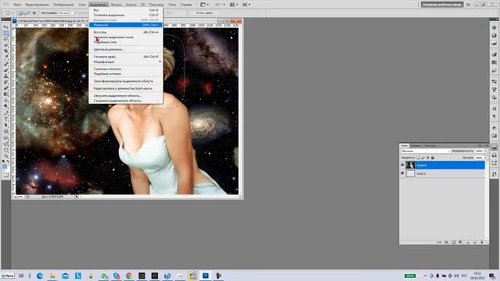The image size is (500, 281).
Task: Select the Eraser tool
Action: pos(5,88)
